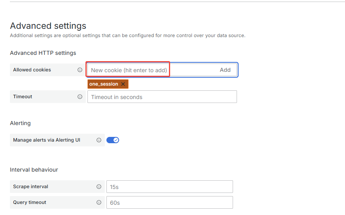
Task: Toggle Manage alerts via Alerting UI switch
Action: [x=113, y=140]
